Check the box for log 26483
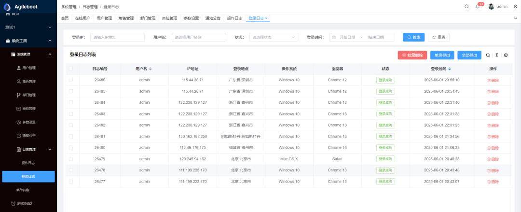521x212 pixels. 71,114
